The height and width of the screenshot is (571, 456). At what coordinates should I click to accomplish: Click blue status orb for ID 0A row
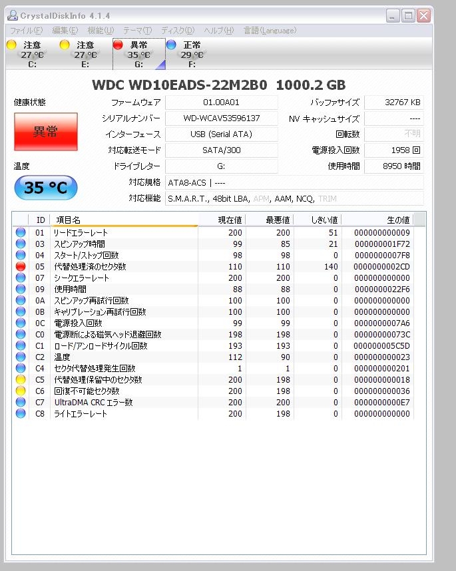tap(21, 300)
